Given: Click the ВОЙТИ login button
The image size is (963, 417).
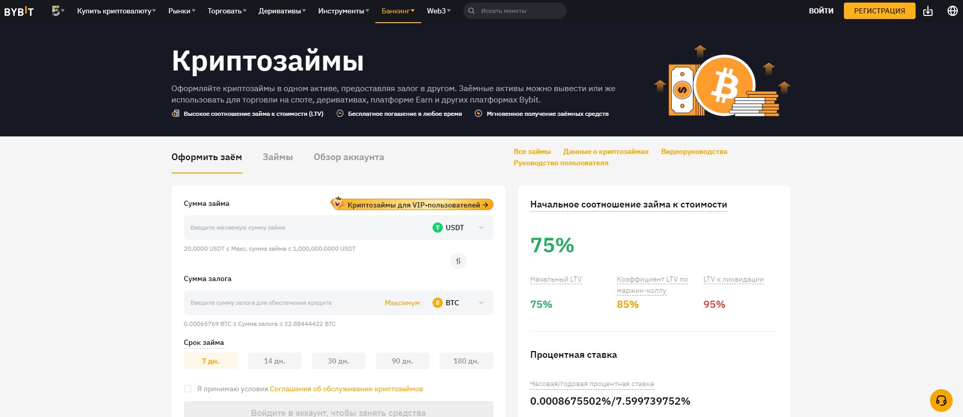Looking at the screenshot, I should pyautogui.click(x=821, y=11).
